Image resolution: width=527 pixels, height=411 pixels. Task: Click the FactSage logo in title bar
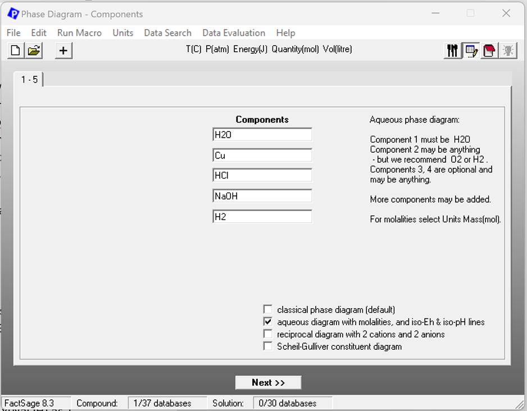[x=12, y=13]
